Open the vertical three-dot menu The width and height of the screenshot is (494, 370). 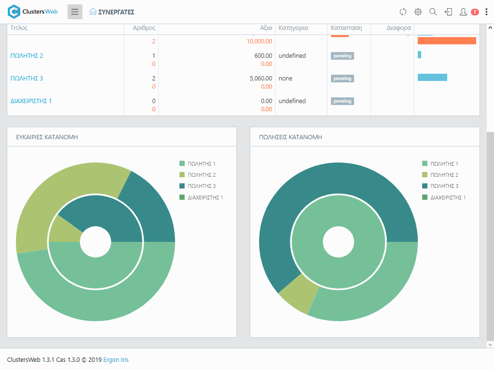(x=486, y=12)
